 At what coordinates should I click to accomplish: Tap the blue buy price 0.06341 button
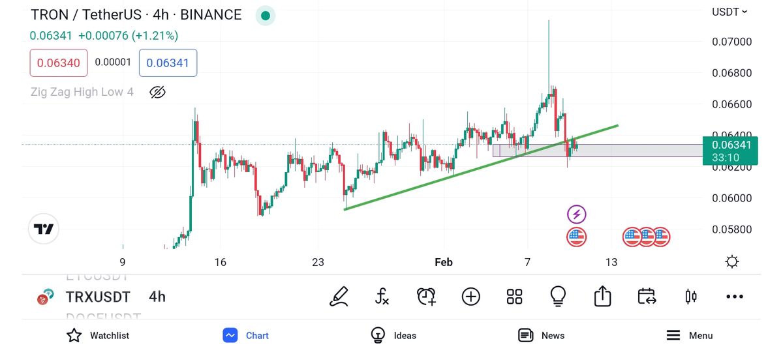pos(168,63)
